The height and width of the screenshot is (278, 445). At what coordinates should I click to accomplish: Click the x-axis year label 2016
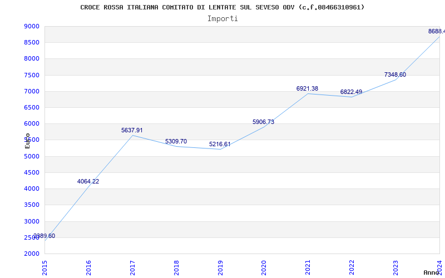coord(88,268)
